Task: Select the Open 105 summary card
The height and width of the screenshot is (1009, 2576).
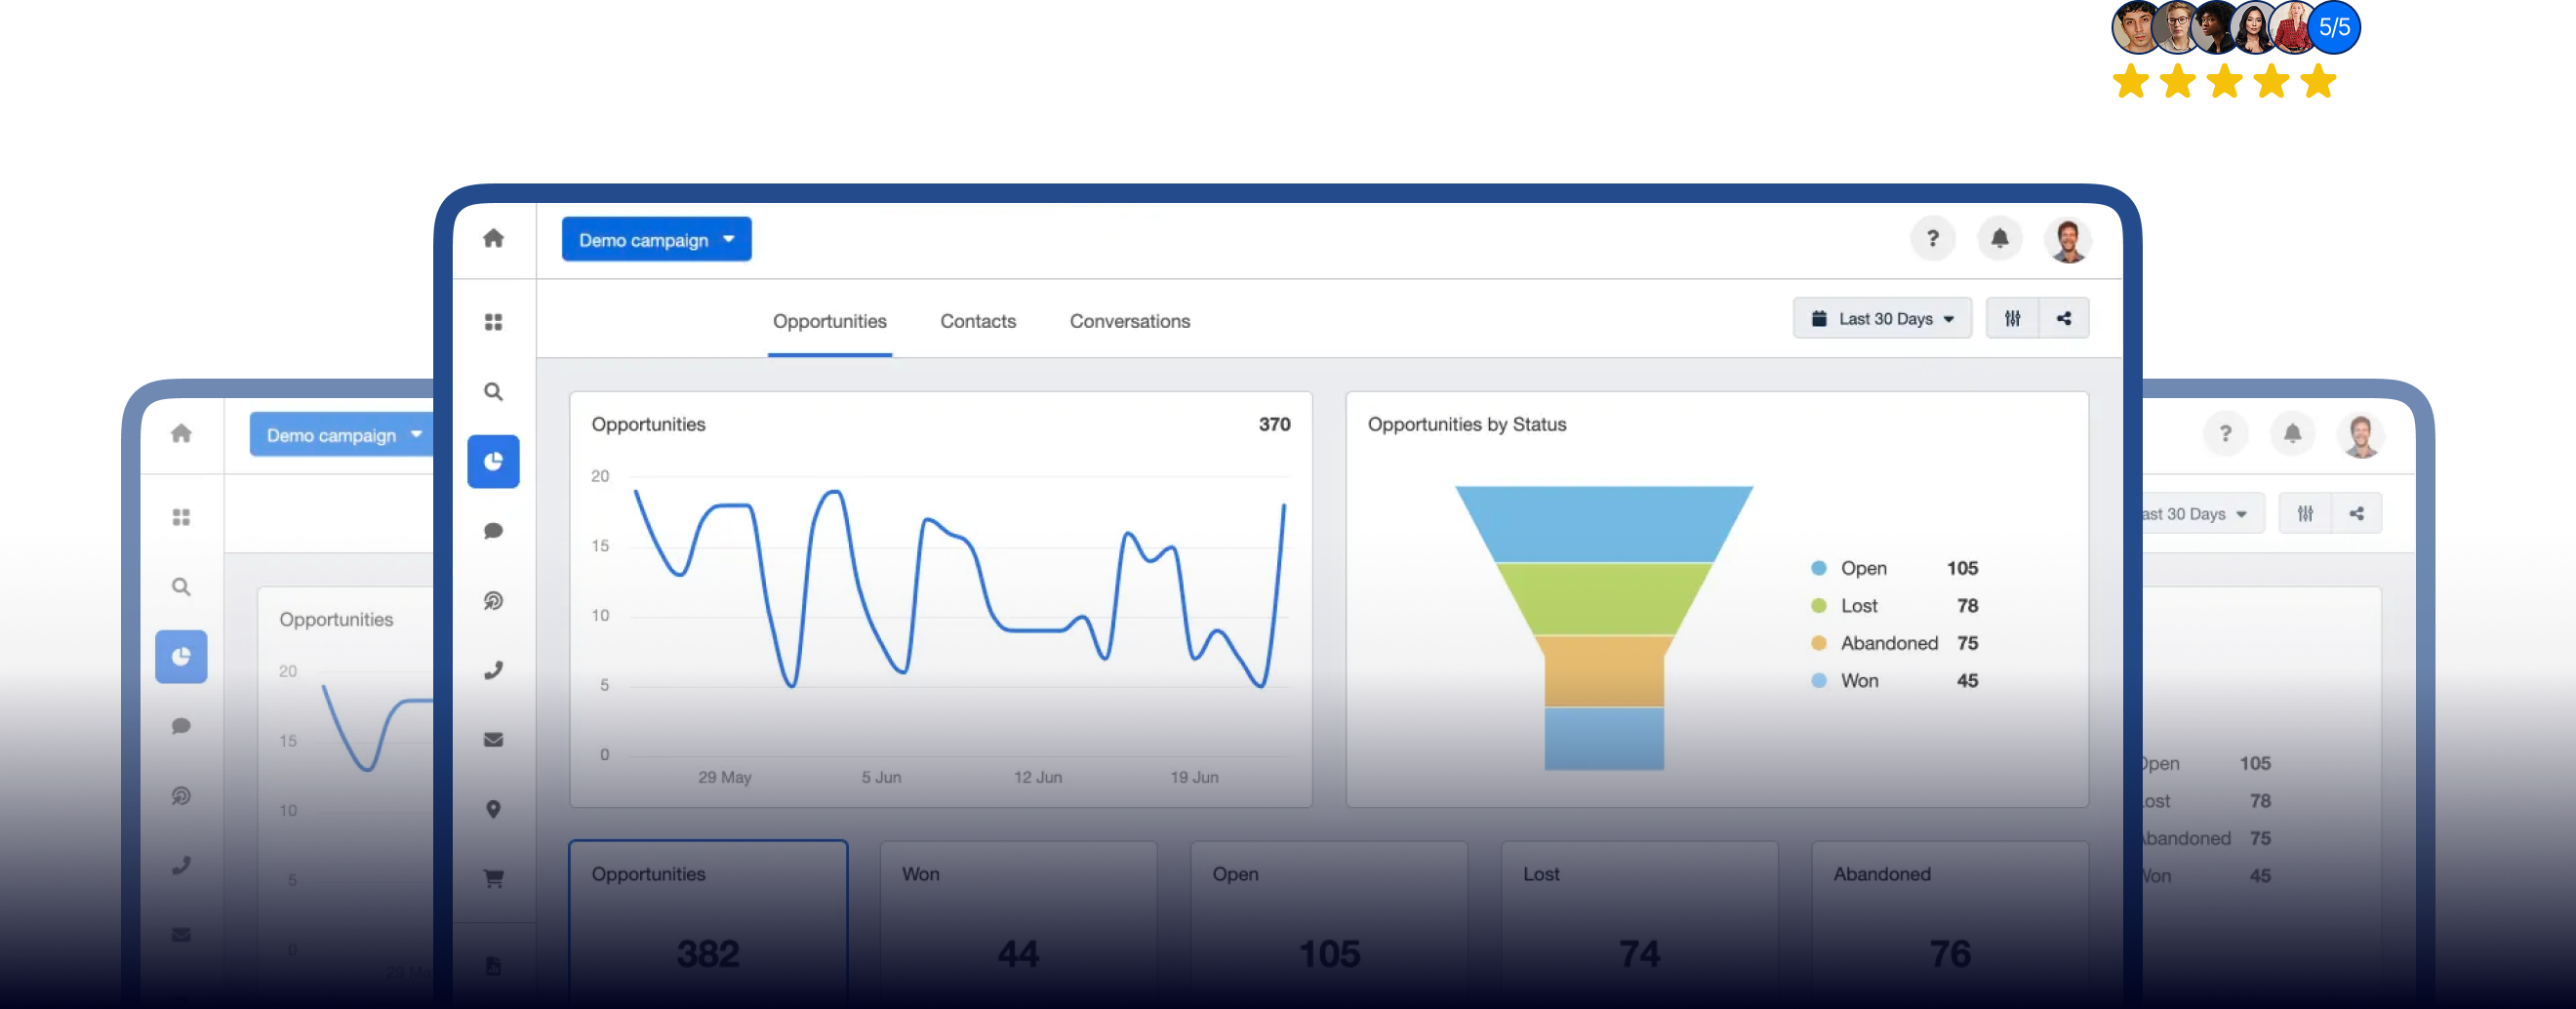Action: (x=1329, y=924)
